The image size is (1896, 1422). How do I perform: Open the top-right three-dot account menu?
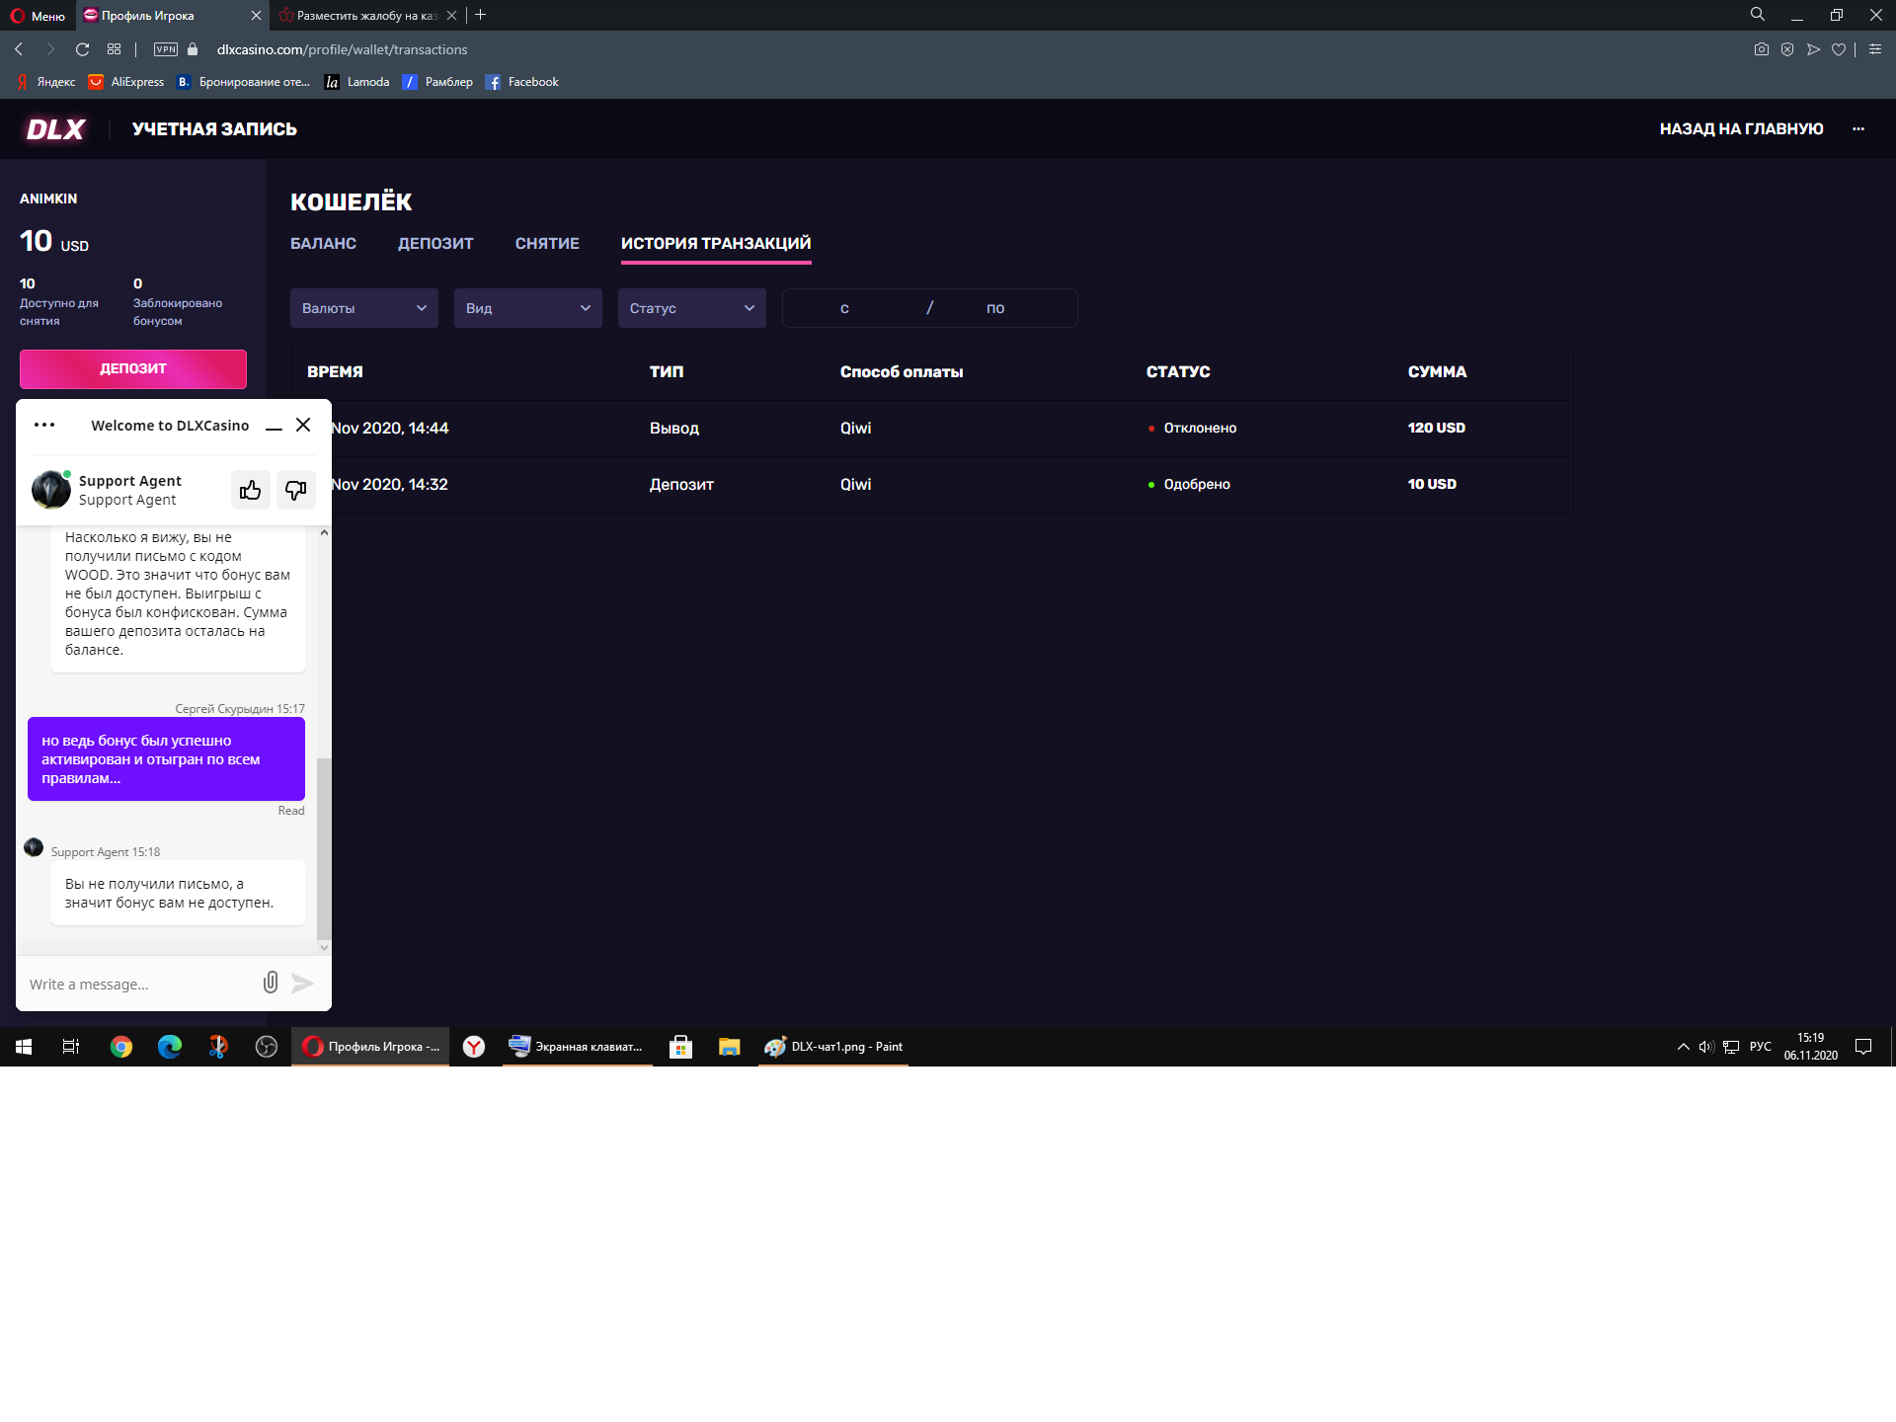(x=1858, y=129)
